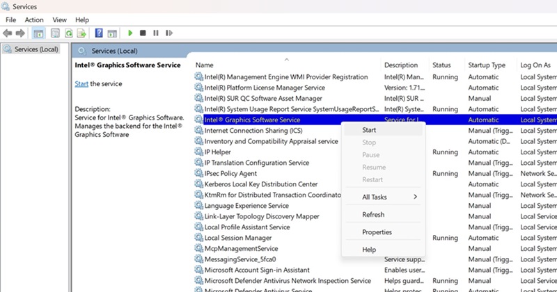Viewport: 557px width, 292px height.
Task: Open the File menu
Action: pos(11,20)
